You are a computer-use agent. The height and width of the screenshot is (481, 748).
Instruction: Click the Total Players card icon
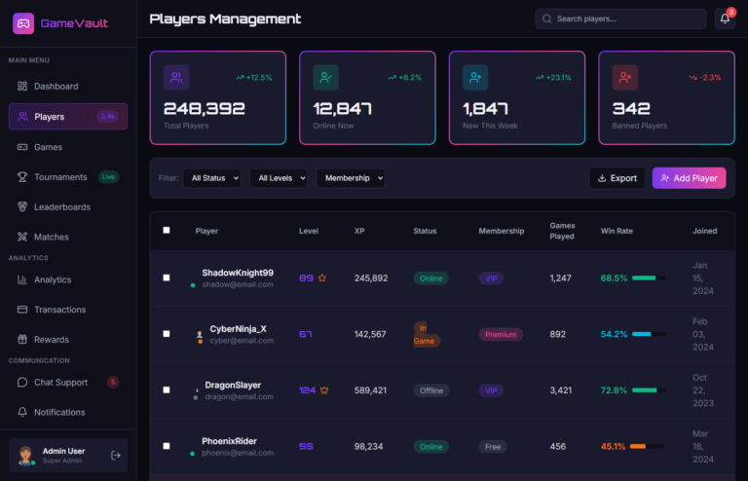coord(176,77)
